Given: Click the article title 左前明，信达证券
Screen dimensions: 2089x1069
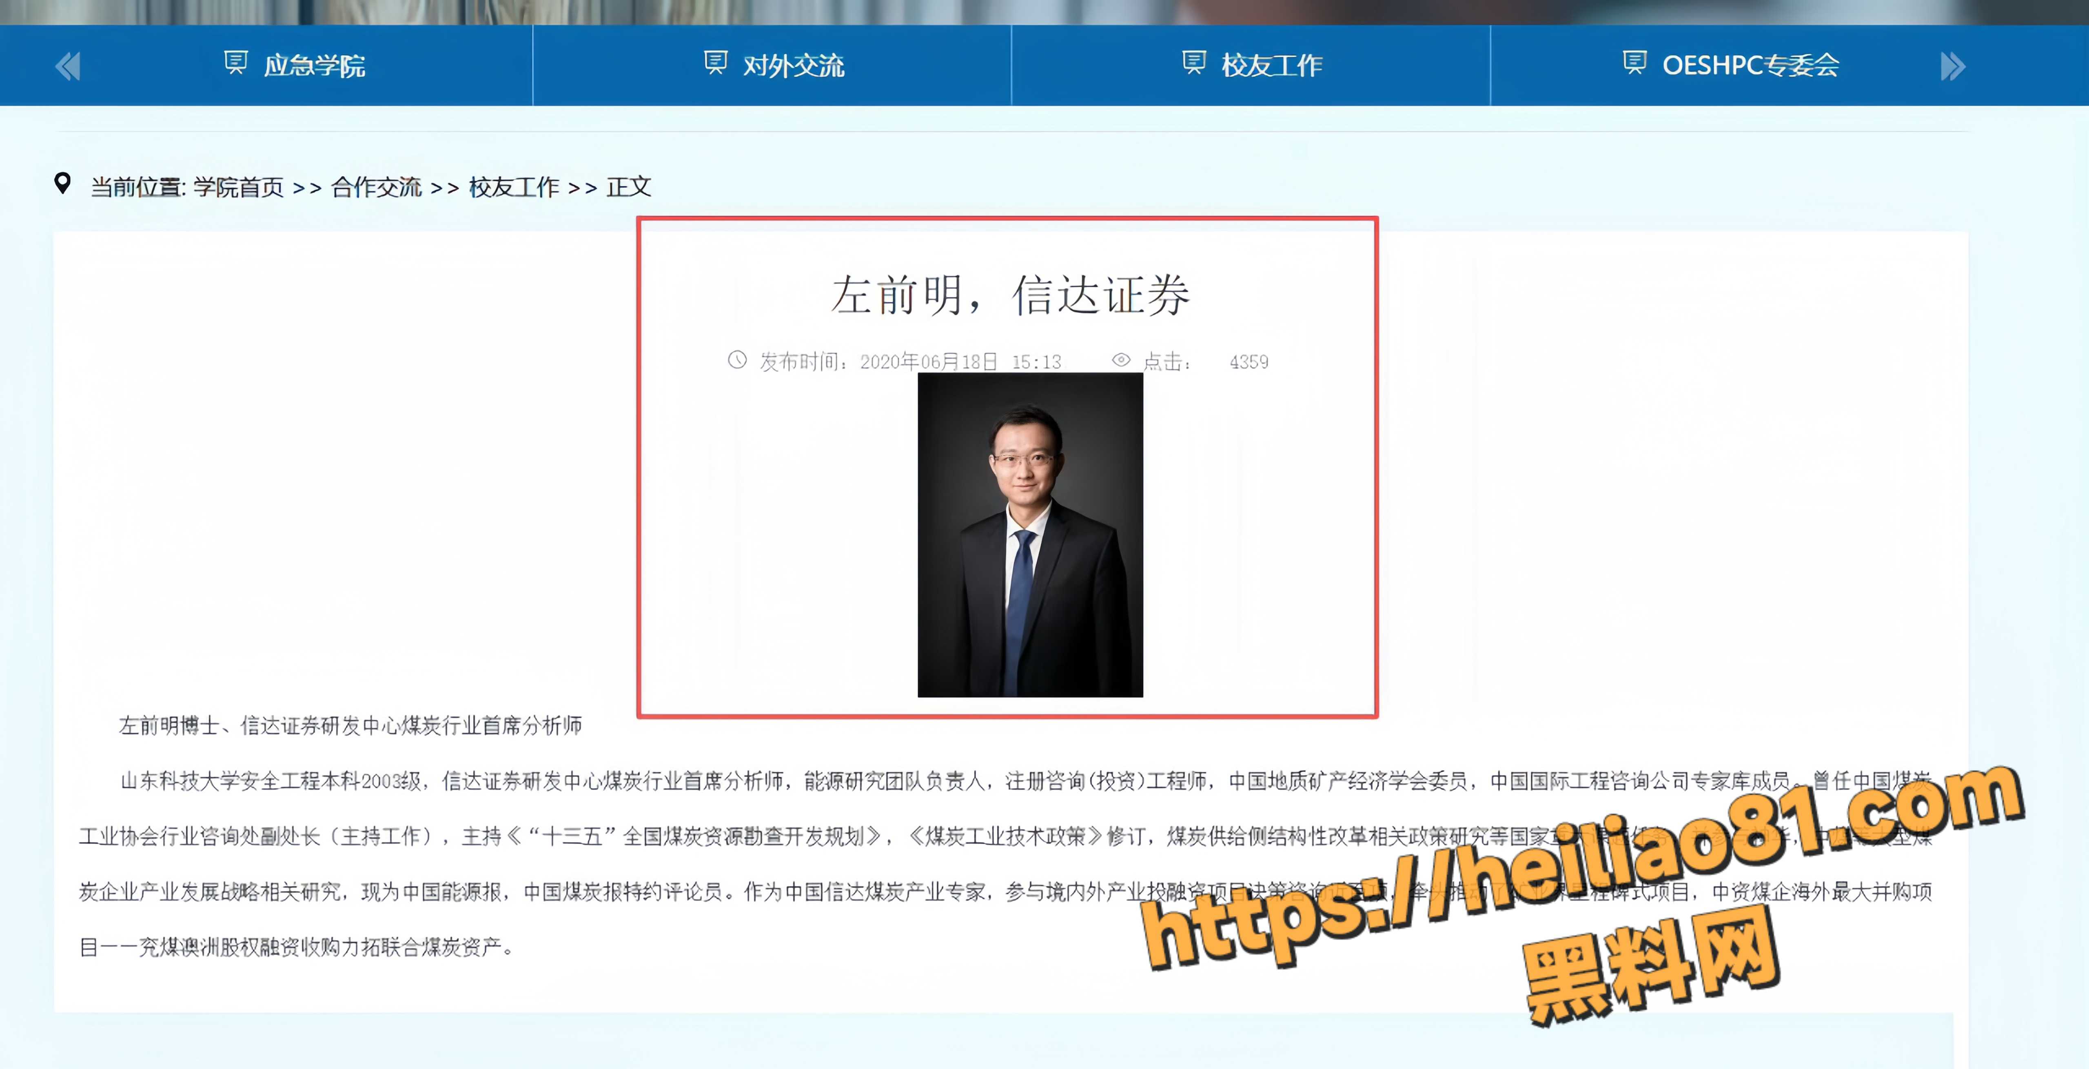Looking at the screenshot, I should tap(1011, 295).
